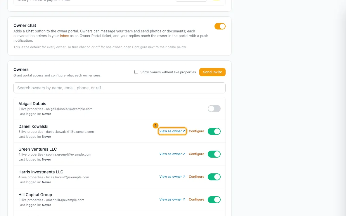The height and width of the screenshot is (216, 346).
Task: Click email sophia.green4@example.com
Action: pos(69,154)
